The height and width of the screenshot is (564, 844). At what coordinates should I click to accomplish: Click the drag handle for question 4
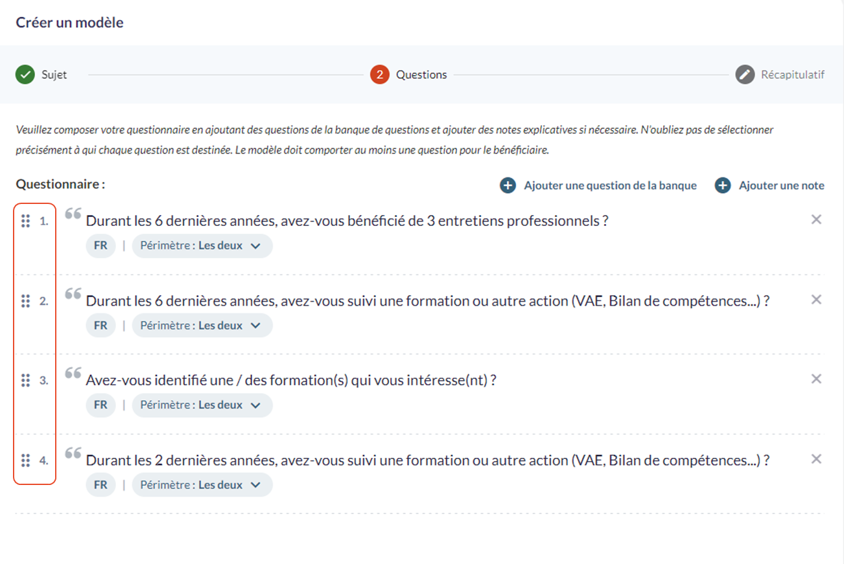coord(25,460)
